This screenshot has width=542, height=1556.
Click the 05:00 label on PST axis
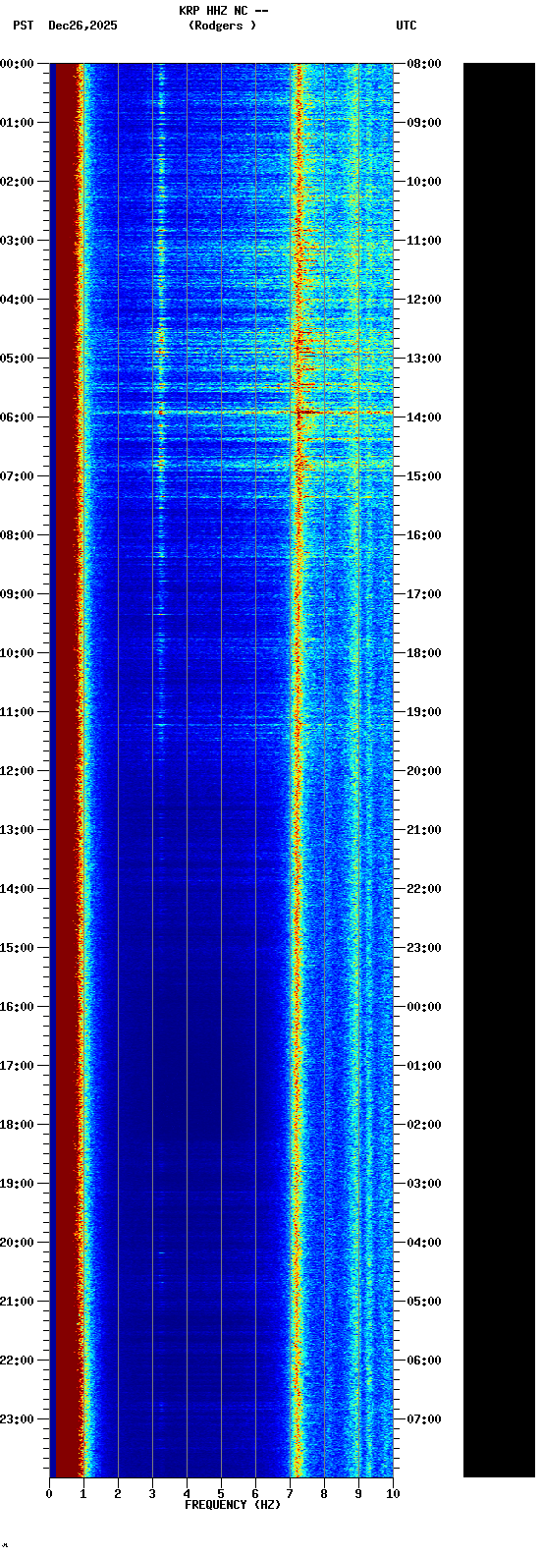[x=17, y=359]
